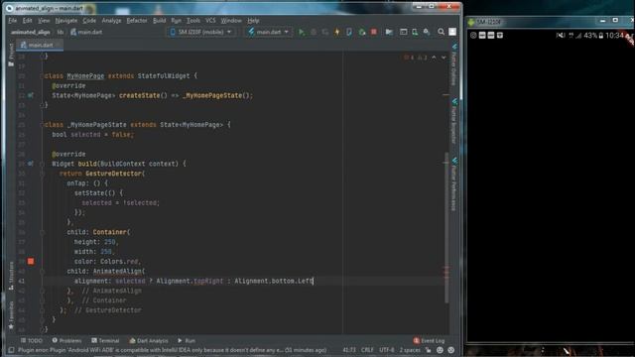Open the Favorites tool window sidebar

coord(11,315)
